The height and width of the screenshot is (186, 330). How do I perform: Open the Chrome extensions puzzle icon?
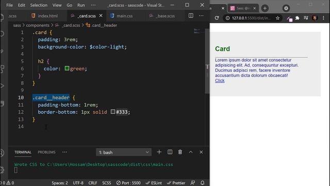(x=298, y=18)
